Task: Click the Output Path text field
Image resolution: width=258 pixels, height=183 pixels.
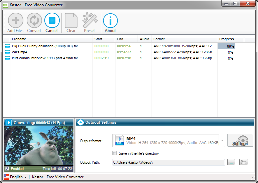Action: (x=169, y=162)
